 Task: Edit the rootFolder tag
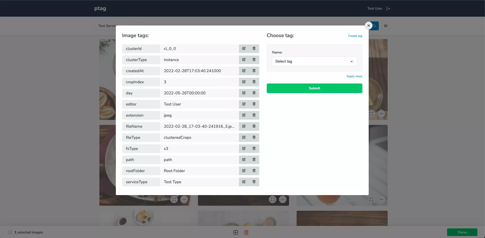tap(244, 171)
